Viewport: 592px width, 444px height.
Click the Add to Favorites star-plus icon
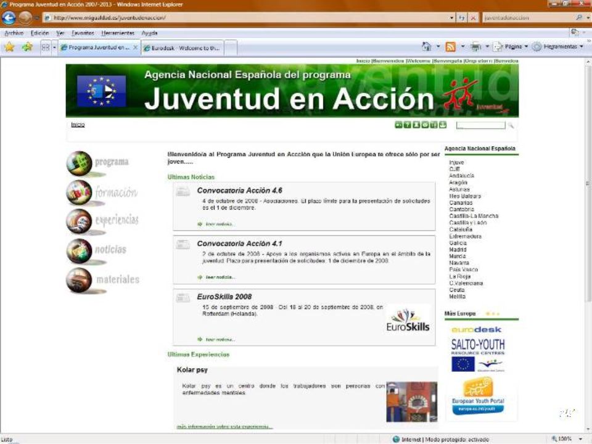pyautogui.click(x=27, y=47)
